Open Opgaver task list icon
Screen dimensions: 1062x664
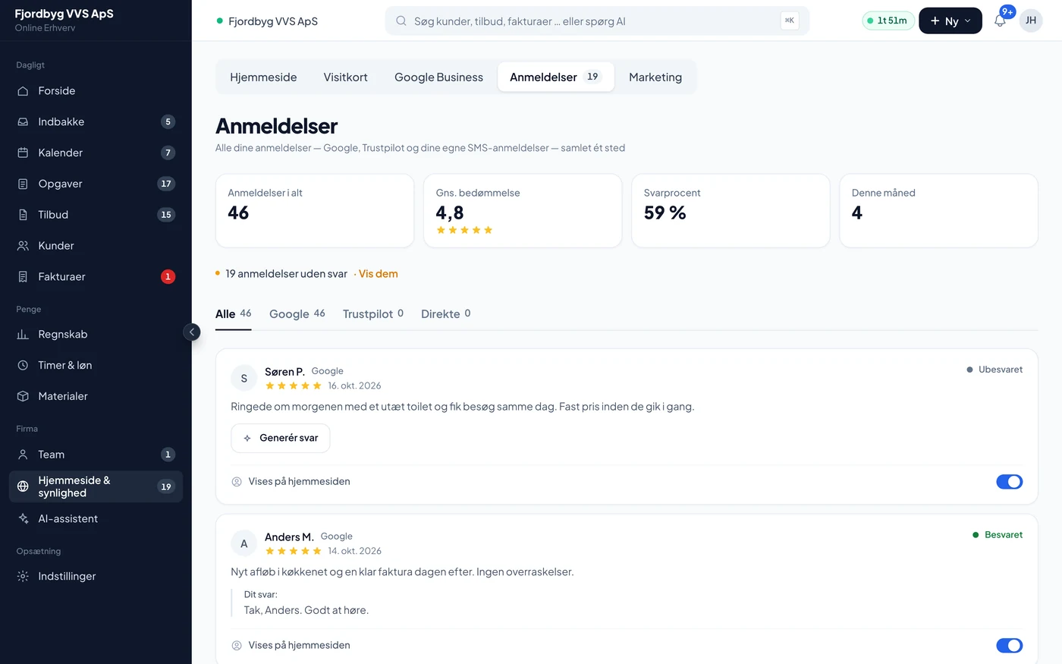click(x=23, y=184)
